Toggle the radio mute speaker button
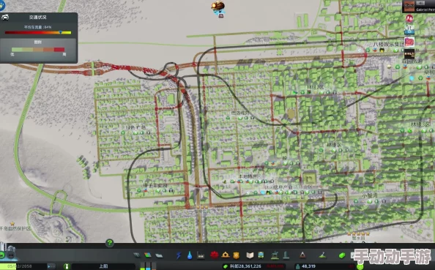 click(x=421, y=3)
